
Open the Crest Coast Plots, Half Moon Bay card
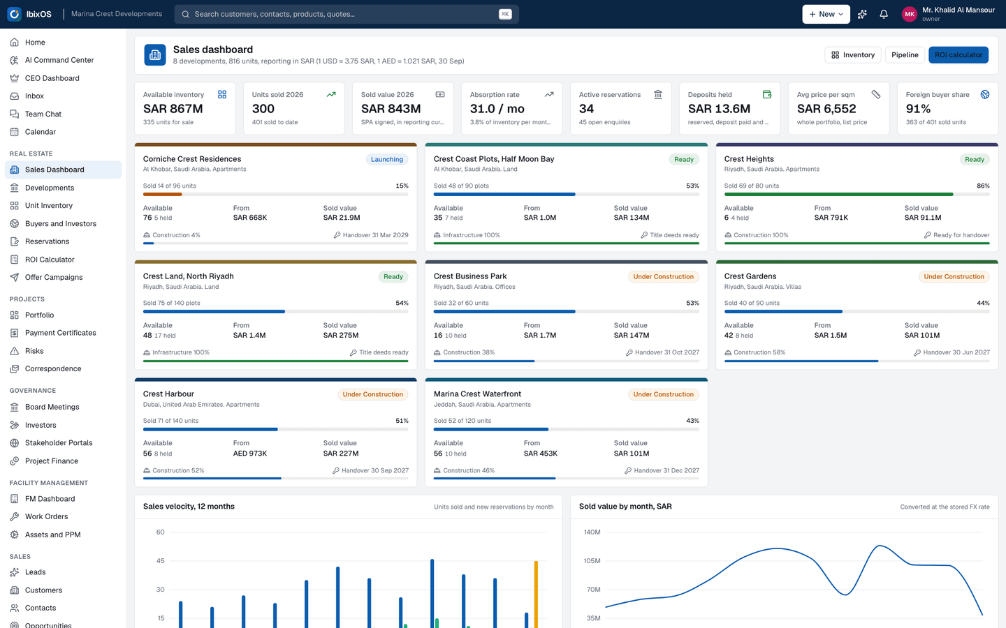[x=567, y=197]
